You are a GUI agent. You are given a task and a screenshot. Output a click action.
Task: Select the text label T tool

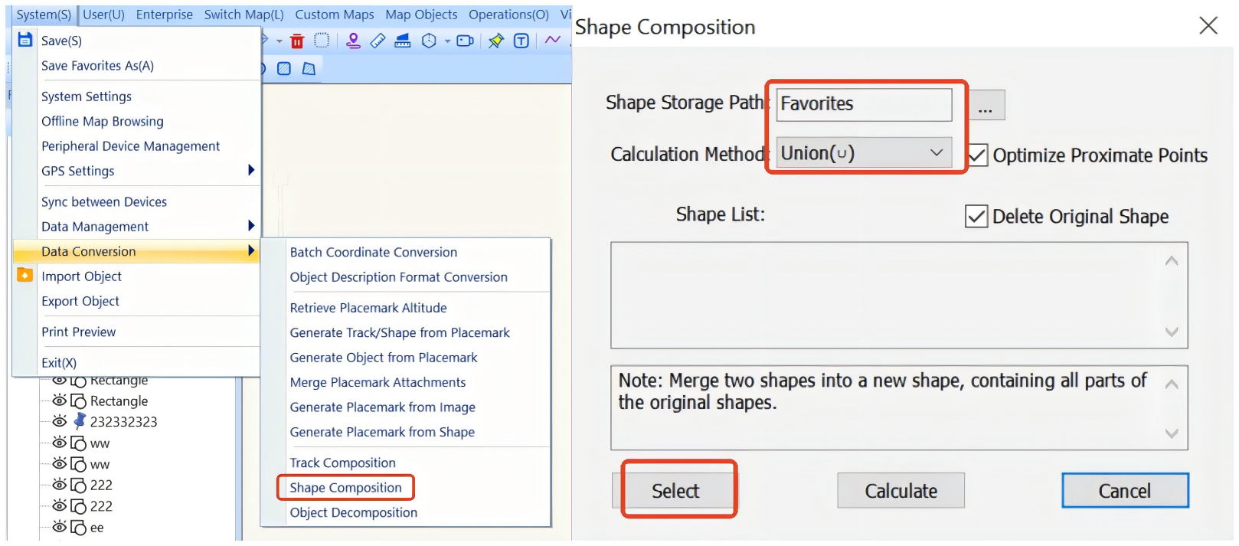tap(521, 41)
